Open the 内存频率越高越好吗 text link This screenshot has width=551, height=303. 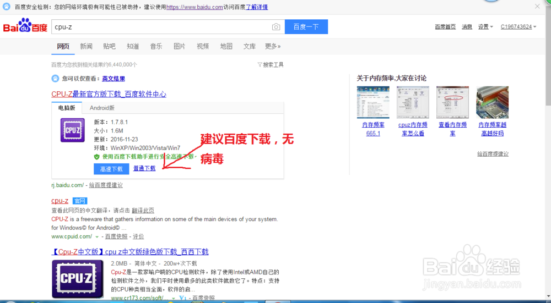pyautogui.click(x=492, y=129)
